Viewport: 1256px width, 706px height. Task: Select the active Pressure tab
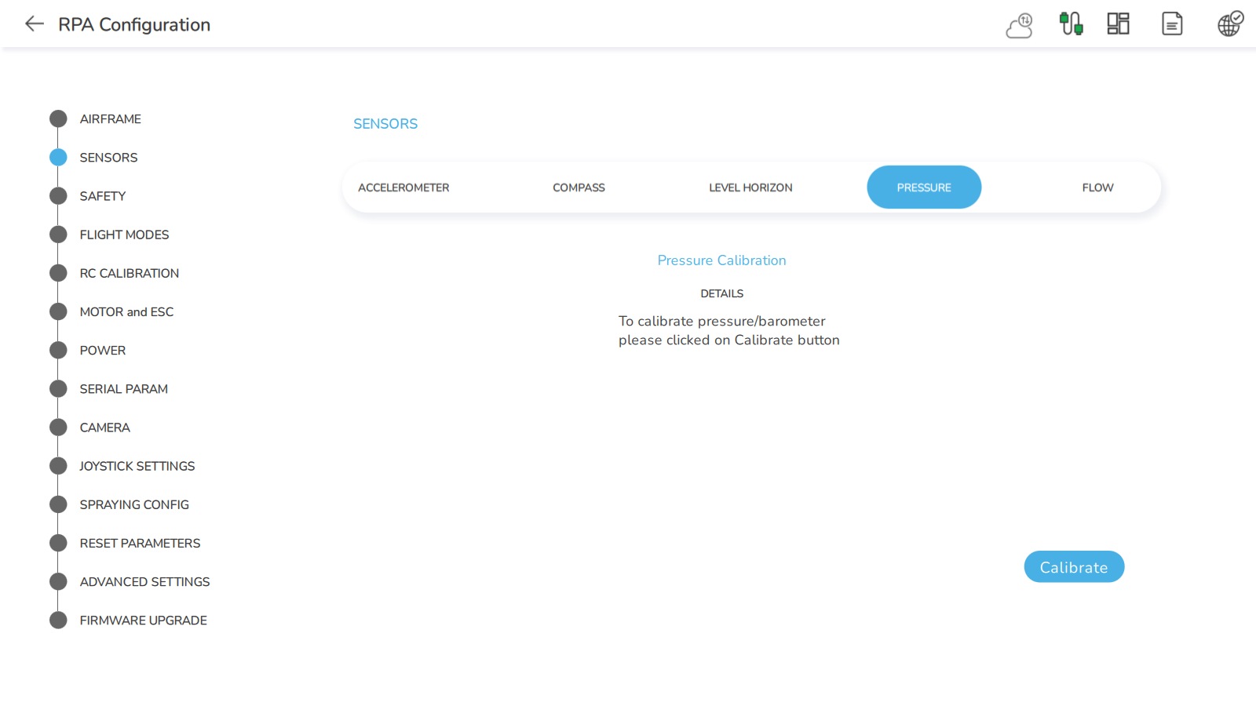924,187
